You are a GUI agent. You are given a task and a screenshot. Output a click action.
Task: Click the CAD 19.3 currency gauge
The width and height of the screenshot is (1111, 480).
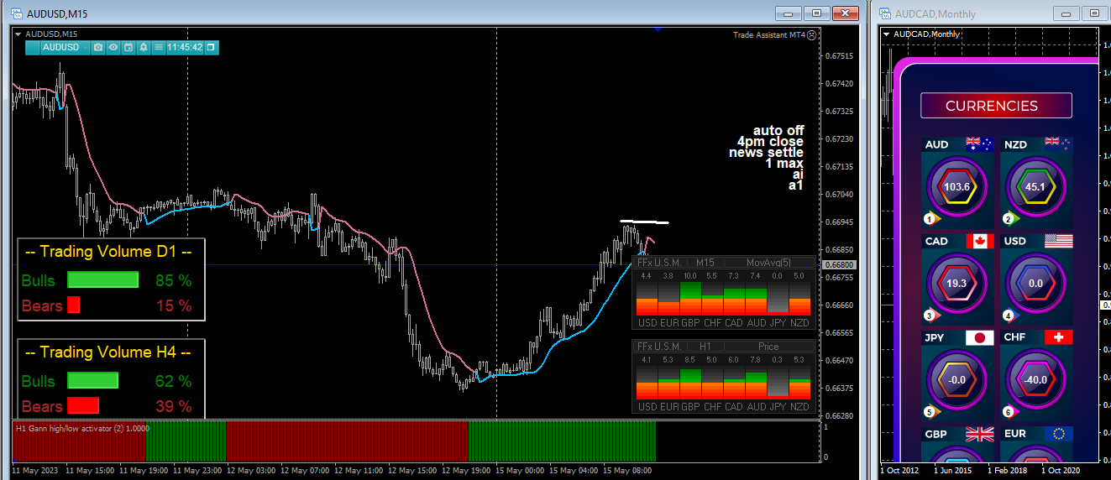(x=956, y=284)
